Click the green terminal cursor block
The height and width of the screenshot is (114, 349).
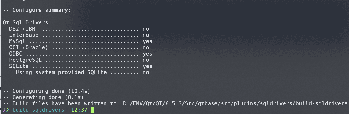tap(92, 110)
